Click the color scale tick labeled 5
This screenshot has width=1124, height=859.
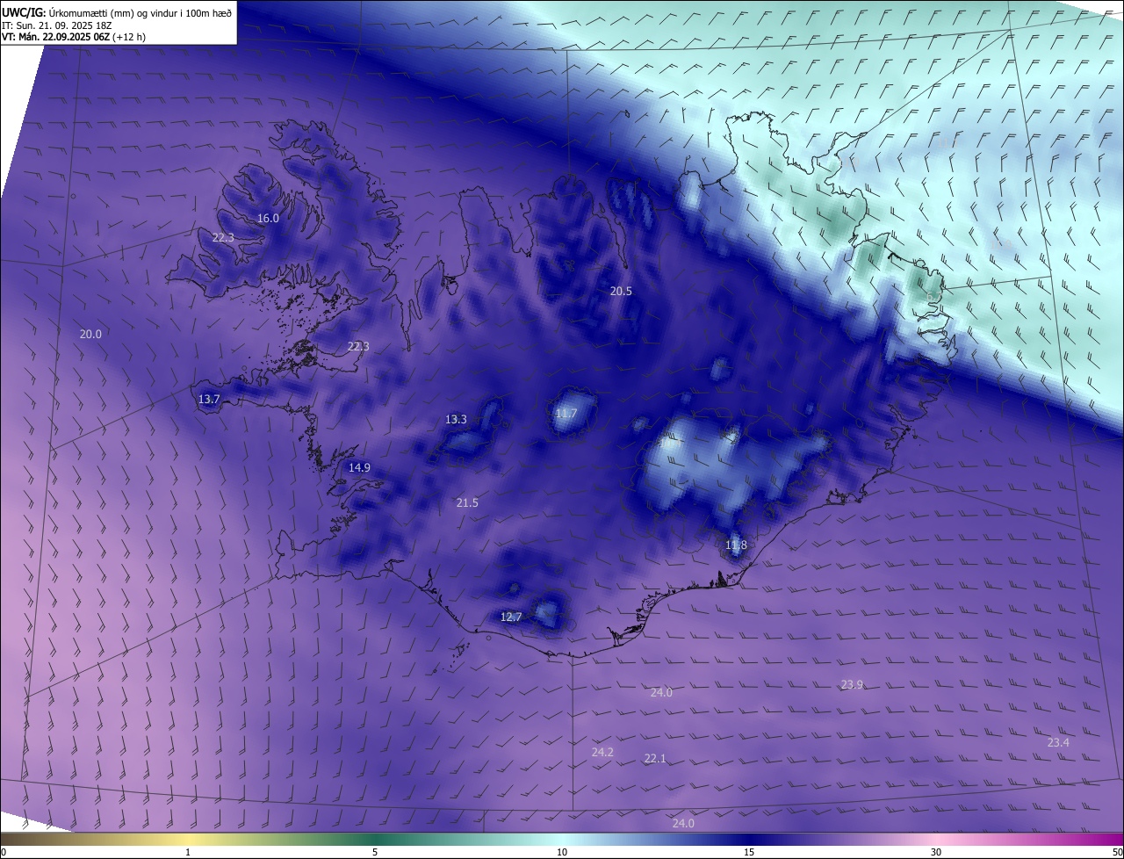click(375, 852)
